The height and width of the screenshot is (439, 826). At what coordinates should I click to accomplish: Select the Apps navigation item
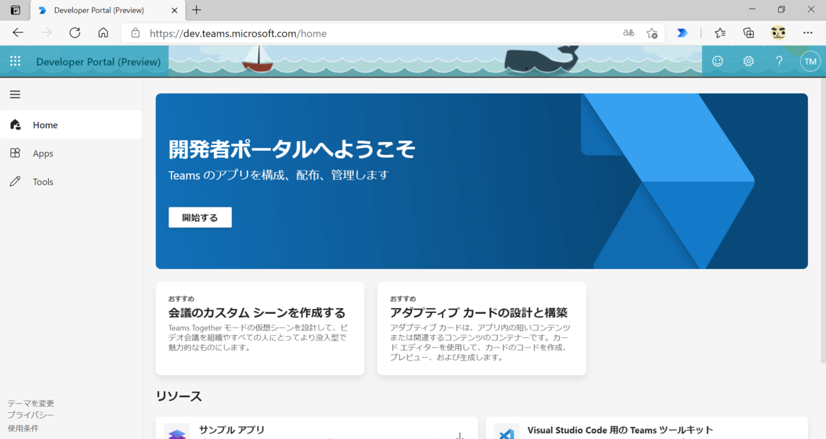(x=71, y=153)
